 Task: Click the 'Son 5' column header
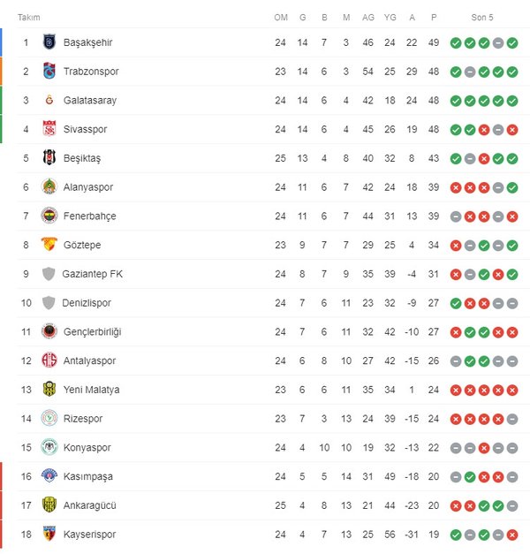[482, 18]
